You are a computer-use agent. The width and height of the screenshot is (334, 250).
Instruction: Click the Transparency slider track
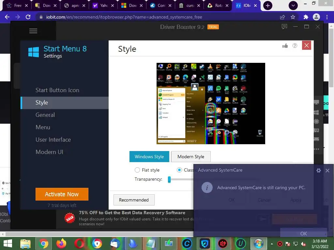182,179
